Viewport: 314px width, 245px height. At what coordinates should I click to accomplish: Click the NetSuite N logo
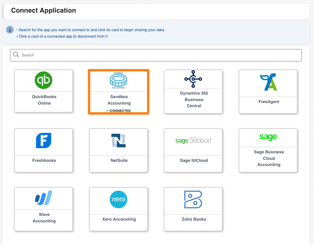(x=118, y=140)
